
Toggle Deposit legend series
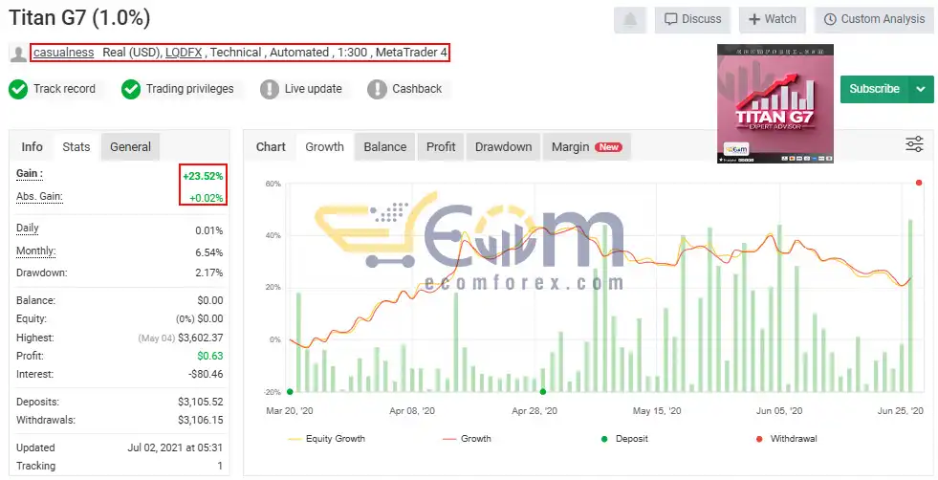[x=624, y=439]
